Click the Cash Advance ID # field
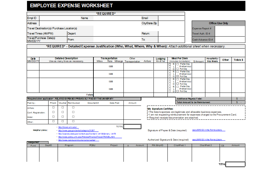 (230, 40)
